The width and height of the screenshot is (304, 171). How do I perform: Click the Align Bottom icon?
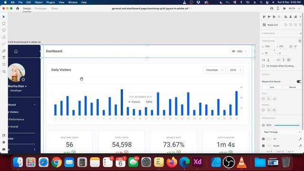click(274, 17)
